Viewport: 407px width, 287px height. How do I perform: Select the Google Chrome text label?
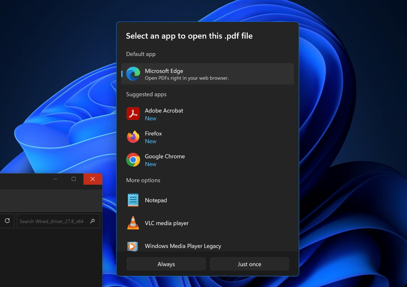165,156
